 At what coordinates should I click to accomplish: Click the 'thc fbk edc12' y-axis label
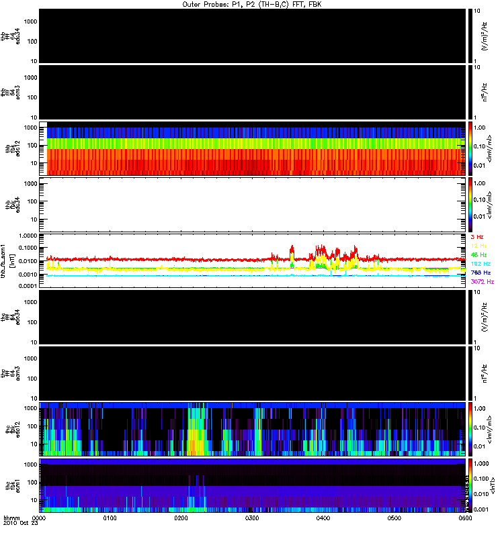tap(13, 430)
